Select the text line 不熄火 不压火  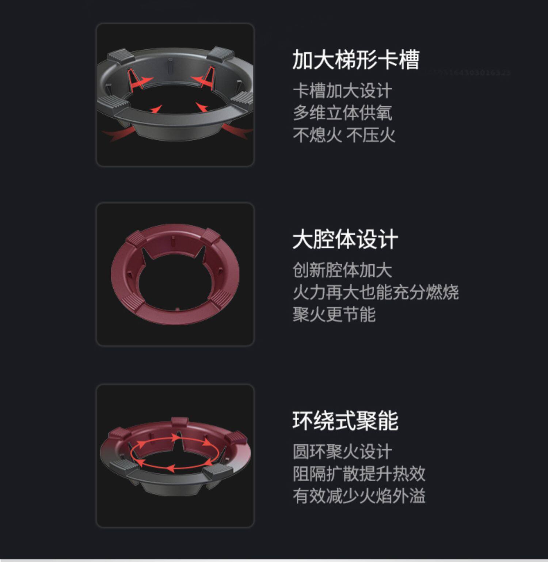(x=344, y=135)
